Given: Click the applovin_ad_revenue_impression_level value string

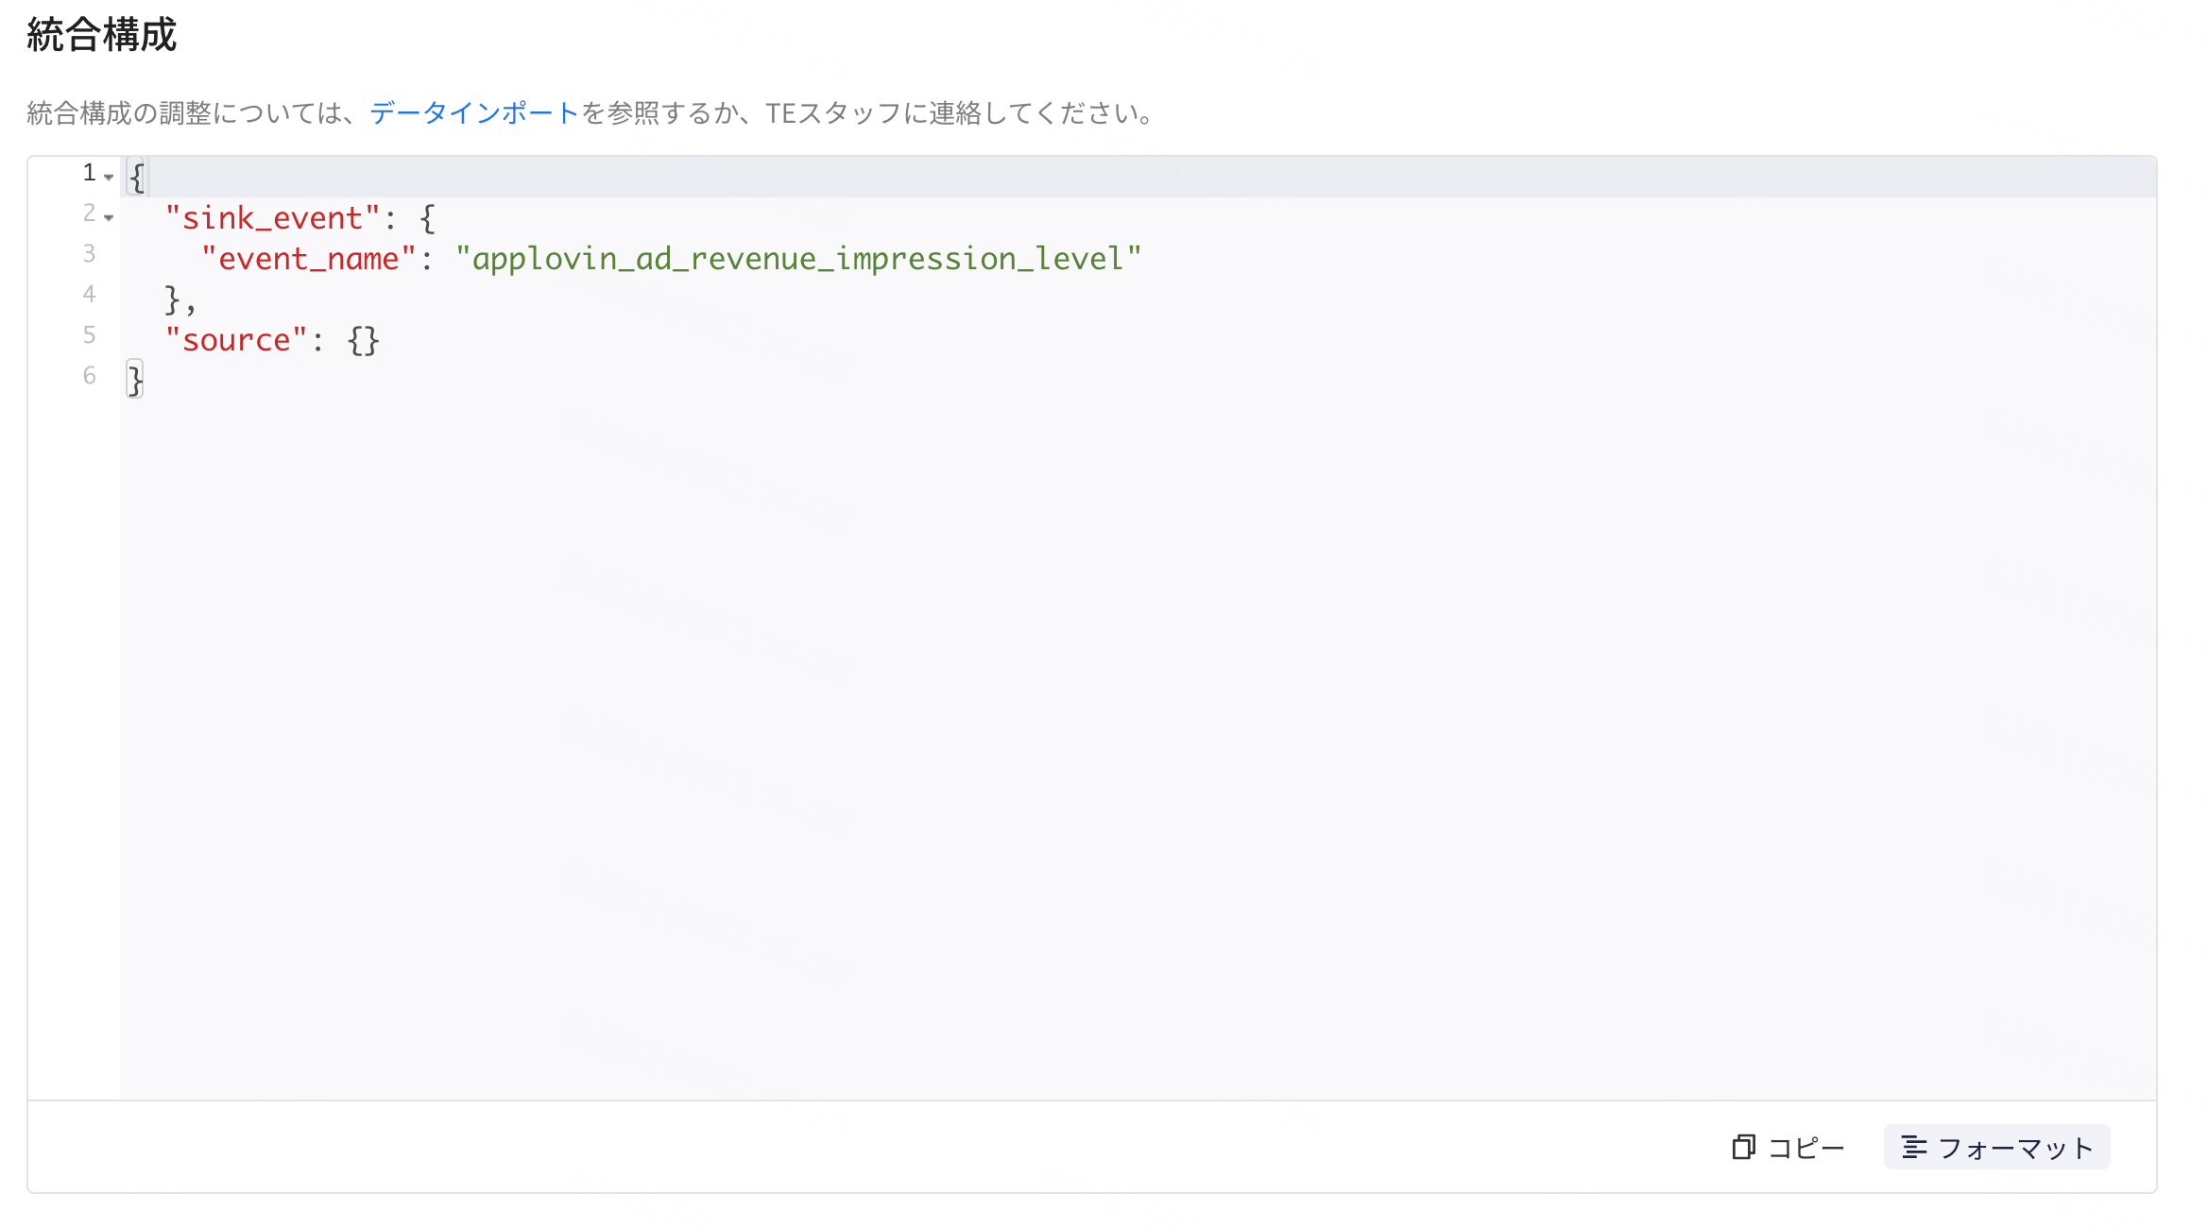Looking at the screenshot, I should (x=798, y=259).
